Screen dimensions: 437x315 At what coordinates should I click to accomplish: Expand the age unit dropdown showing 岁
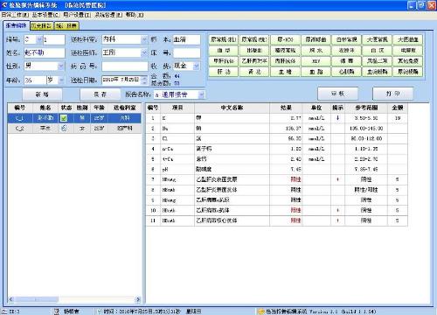[61, 80]
